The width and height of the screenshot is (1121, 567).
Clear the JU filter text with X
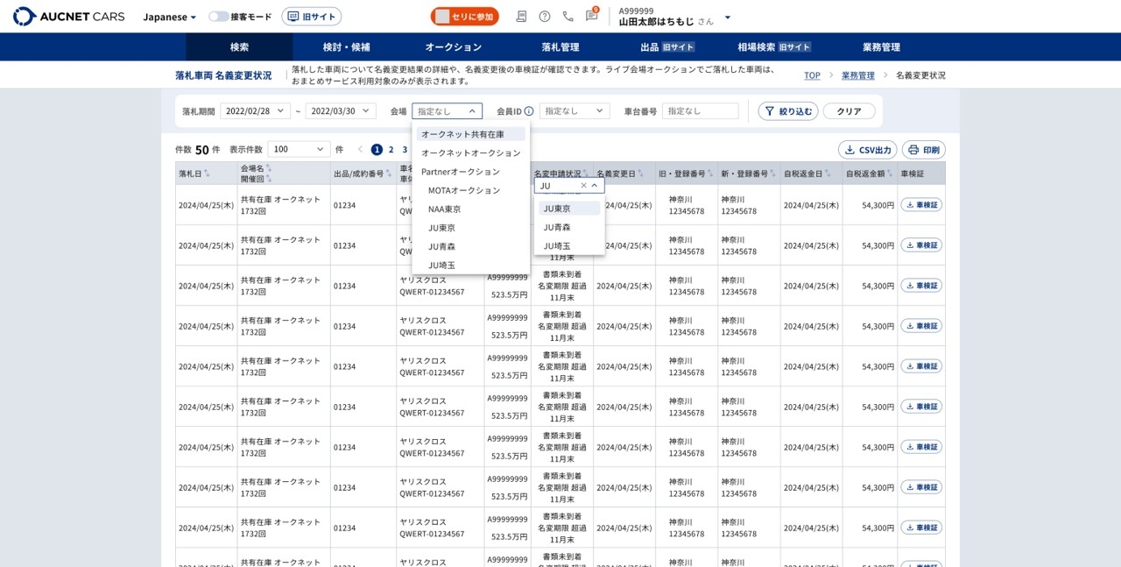coord(583,186)
